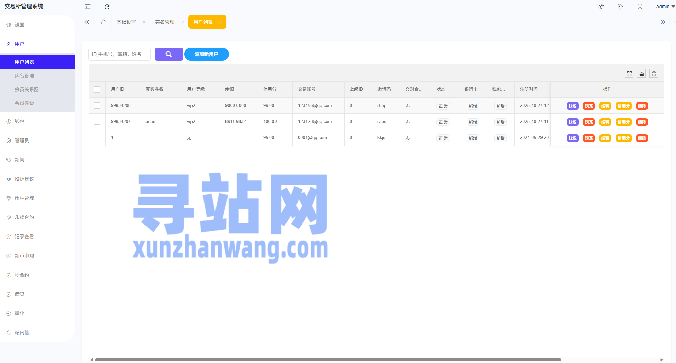The height and width of the screenshot is (363, 676).
Task: Click the print table icon
Action: pyautogui.click(x=654, y=74)
